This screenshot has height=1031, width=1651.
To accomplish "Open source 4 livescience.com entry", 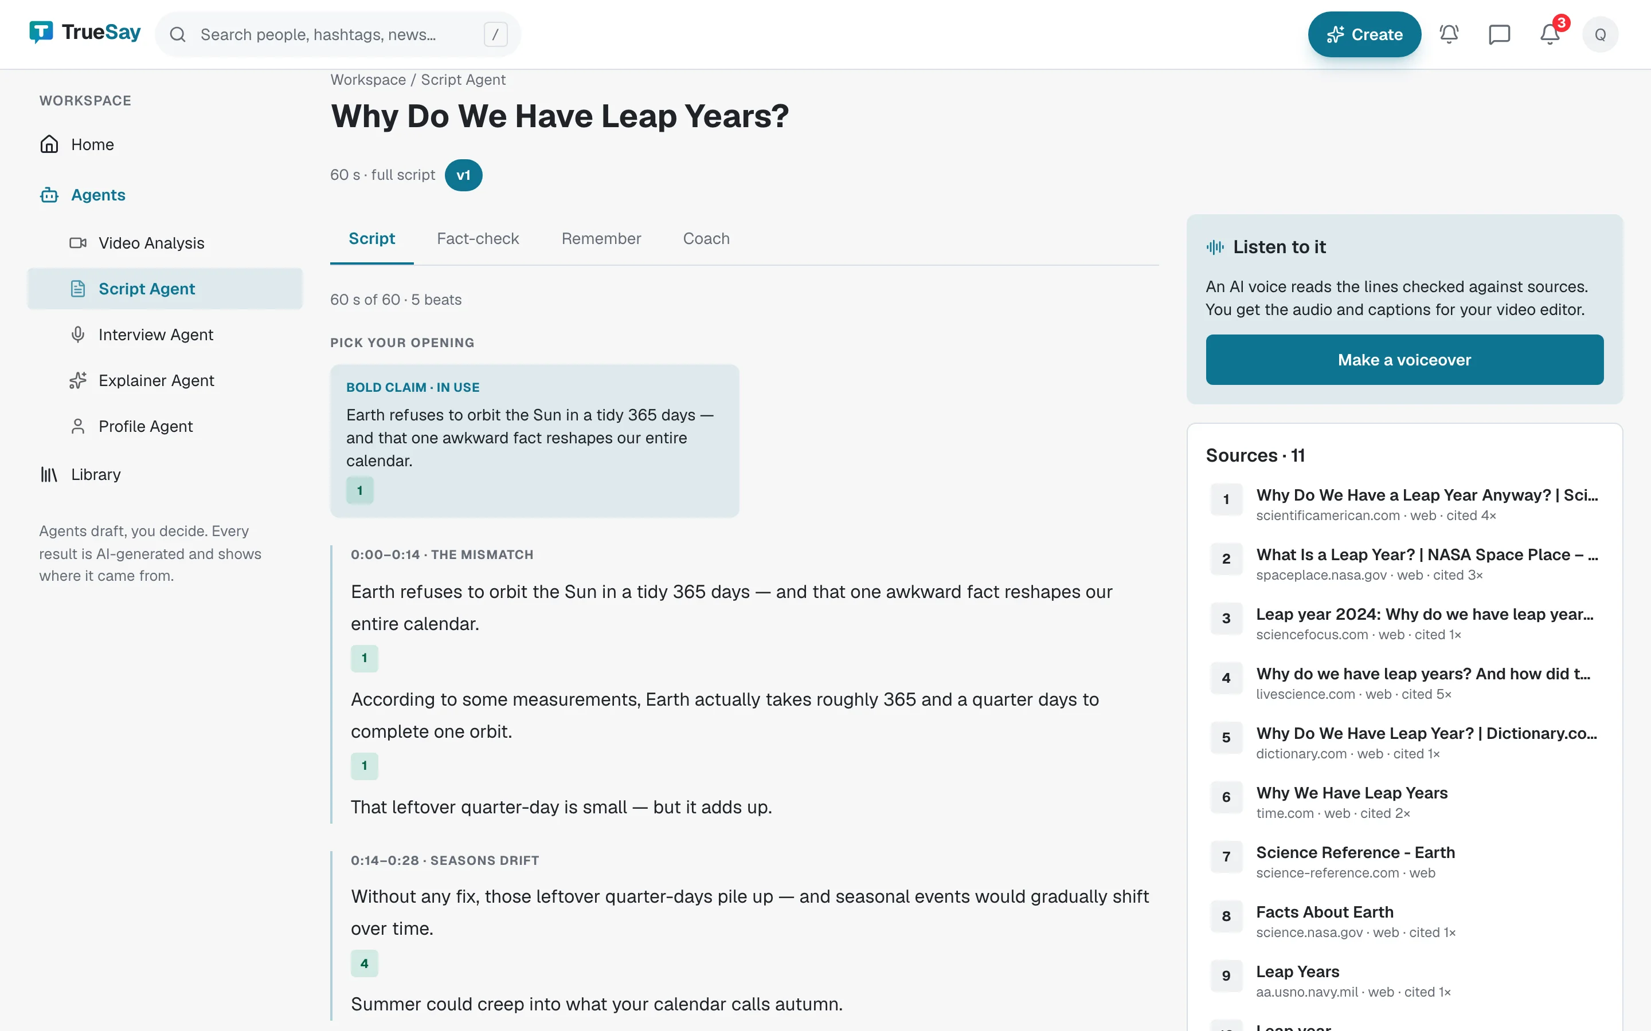I will coord(1404,683).
